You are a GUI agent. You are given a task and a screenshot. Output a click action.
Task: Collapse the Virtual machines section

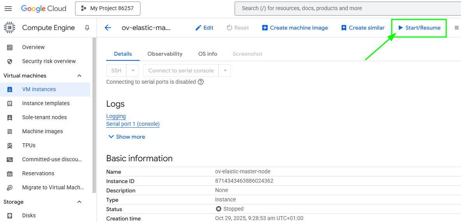coord(79,76)
